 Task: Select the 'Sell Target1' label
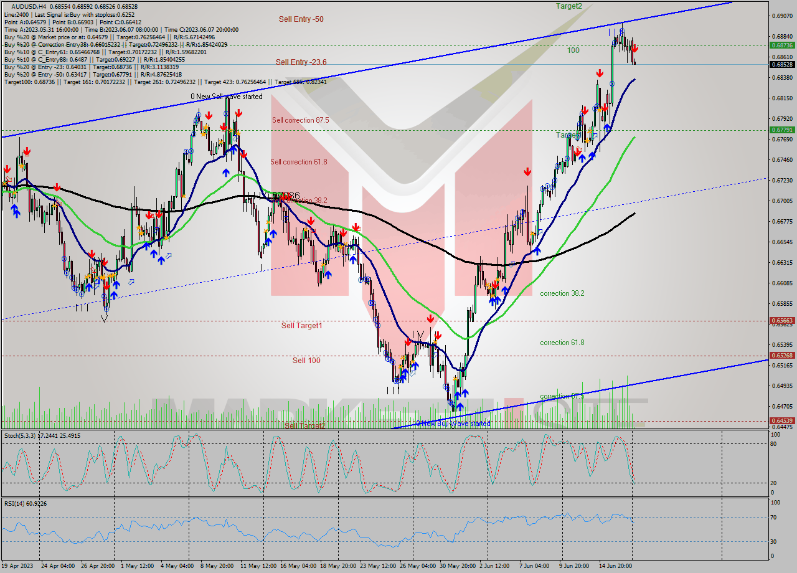(x=301, y=325)
